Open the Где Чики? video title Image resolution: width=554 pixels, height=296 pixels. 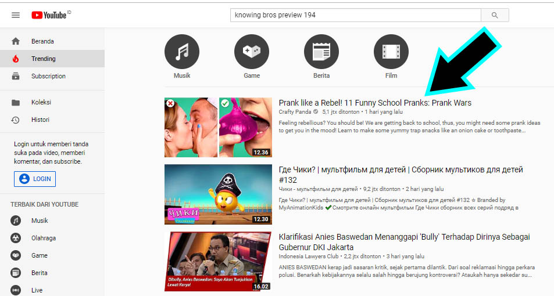pyautogui.click(x=401, y=175)
